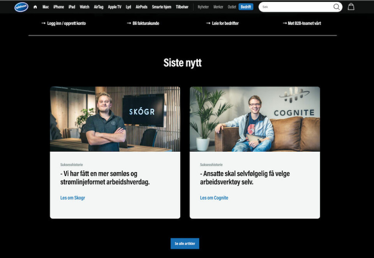
Task: Open the shopping bag cart
Action: coord(351,7)
